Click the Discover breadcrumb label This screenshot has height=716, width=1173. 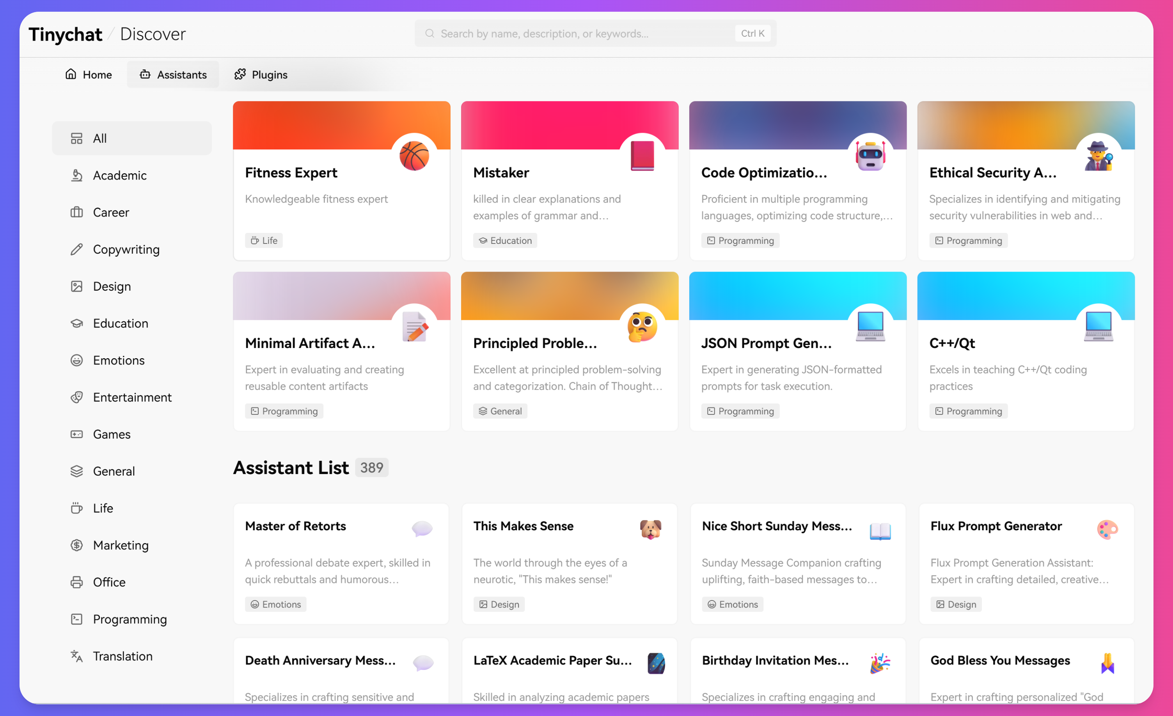(x=153, y=34)
